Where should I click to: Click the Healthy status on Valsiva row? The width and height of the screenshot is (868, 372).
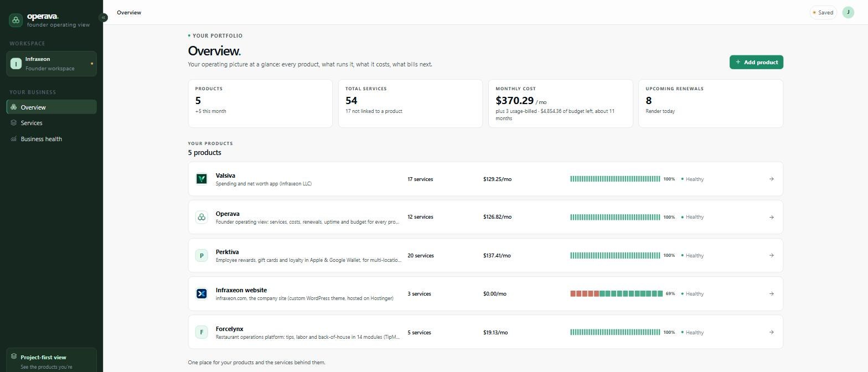click(693, 179)
